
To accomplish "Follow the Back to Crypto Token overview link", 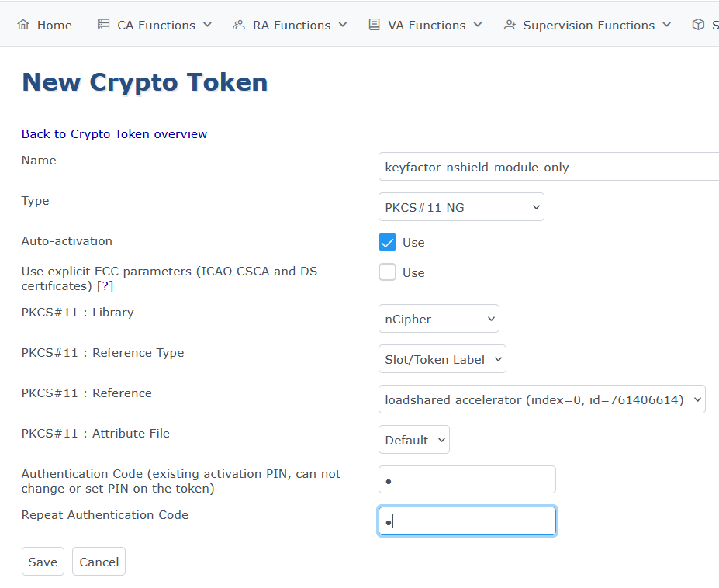I will pos(114,133).
